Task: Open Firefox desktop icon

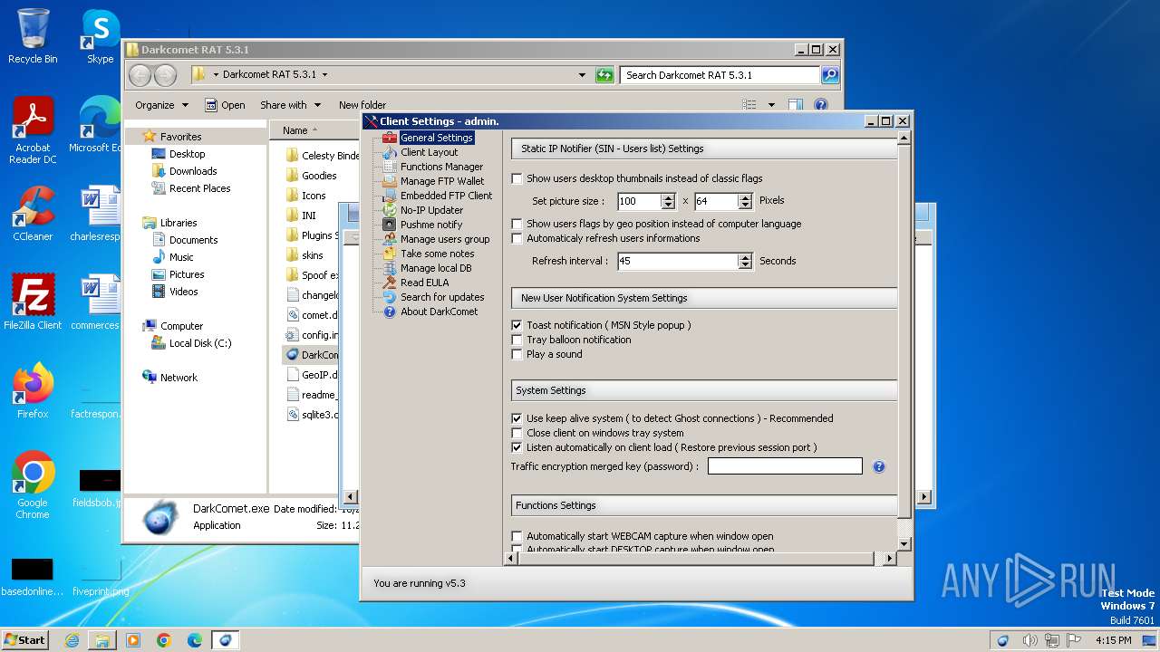Action: 33,390
